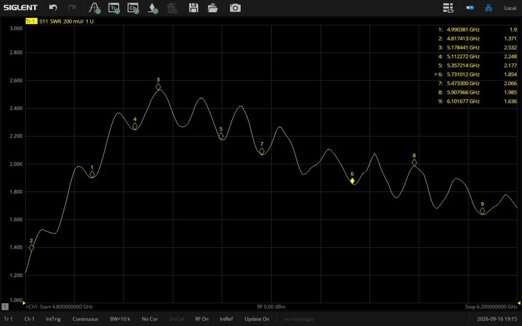Click marker 3 readout 5.178441 GHz

[463, 47]
